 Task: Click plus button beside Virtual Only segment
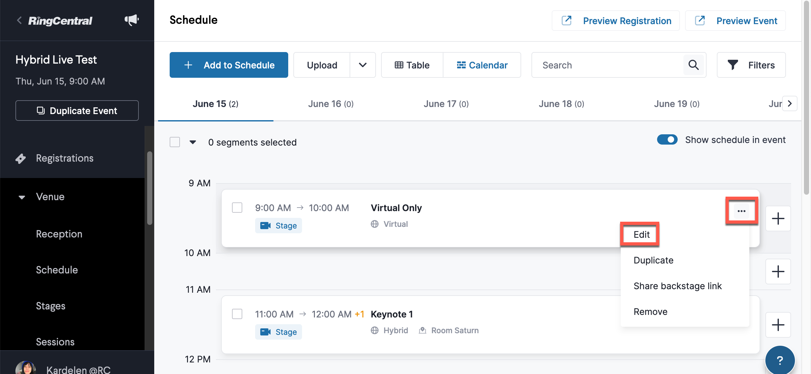pyautogui.click(x=778, y=219)
